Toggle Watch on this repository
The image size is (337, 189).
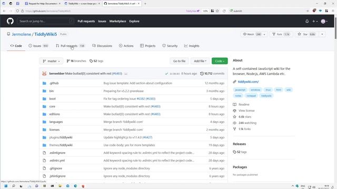252,34
